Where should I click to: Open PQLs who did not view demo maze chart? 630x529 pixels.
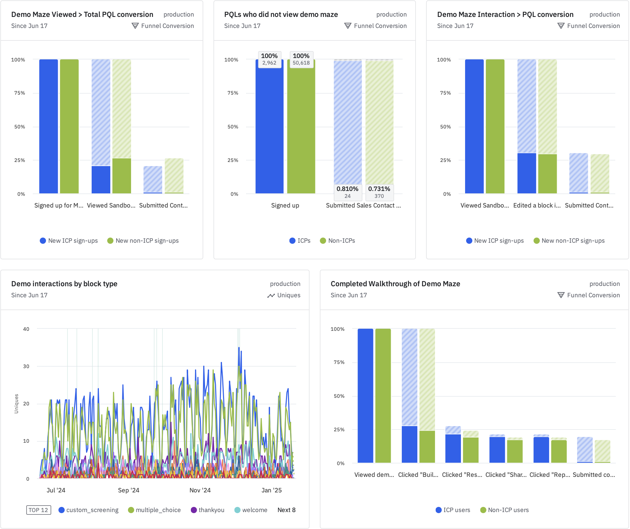(x=281, y=15)
